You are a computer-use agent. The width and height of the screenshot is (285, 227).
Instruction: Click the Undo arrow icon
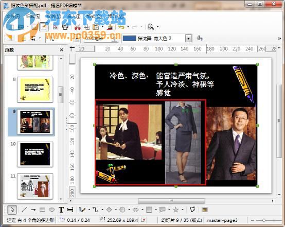(x=121, y=27)
